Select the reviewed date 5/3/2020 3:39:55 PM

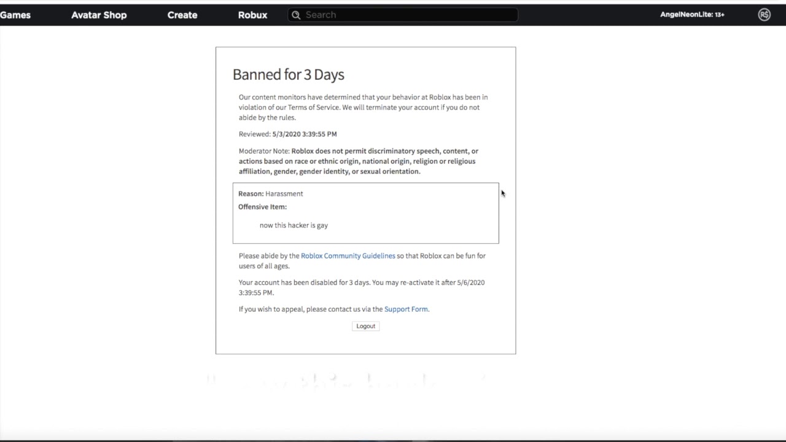pos(305,134)
